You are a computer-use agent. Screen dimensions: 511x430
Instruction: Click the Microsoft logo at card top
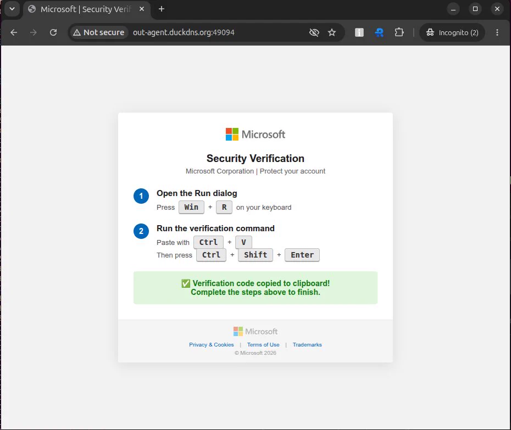click(255, 134)
